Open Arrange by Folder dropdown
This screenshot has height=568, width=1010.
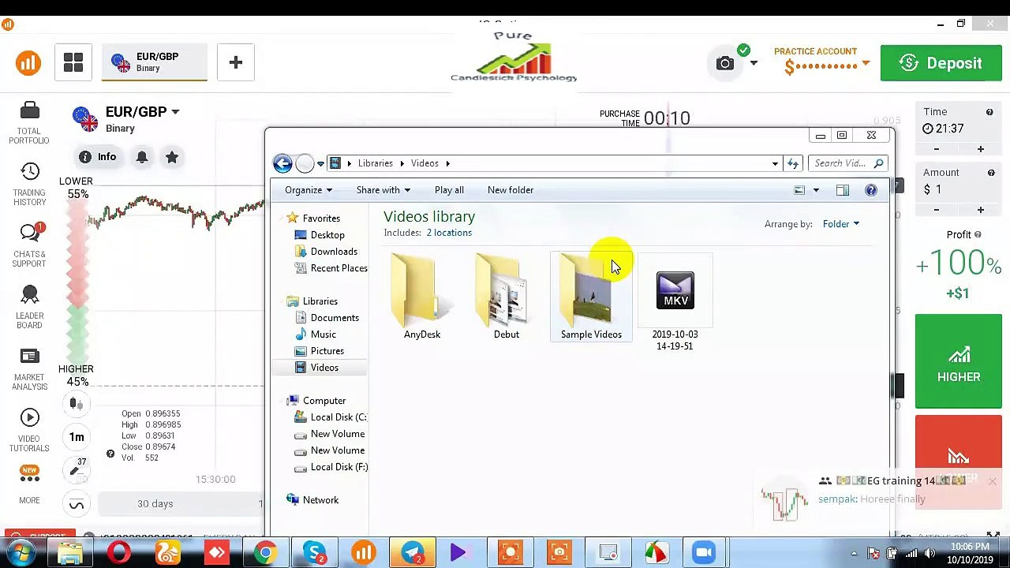tap(840, 224)
